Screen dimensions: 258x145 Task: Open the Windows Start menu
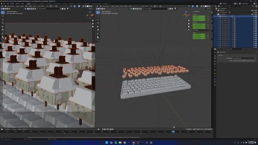[106, 143]
